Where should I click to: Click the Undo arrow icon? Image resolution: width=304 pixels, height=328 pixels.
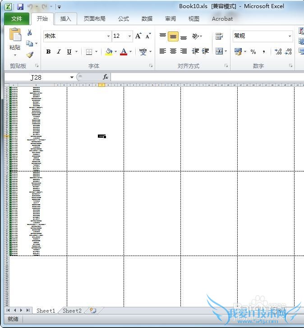[30, 7]
